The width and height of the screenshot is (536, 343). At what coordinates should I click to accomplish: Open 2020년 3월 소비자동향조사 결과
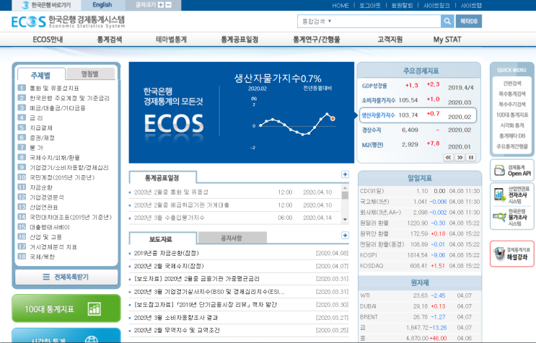[176, 317]
